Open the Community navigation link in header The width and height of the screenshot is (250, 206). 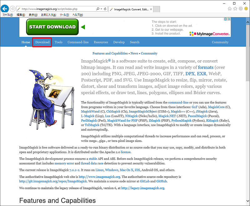tap(220, 42)
